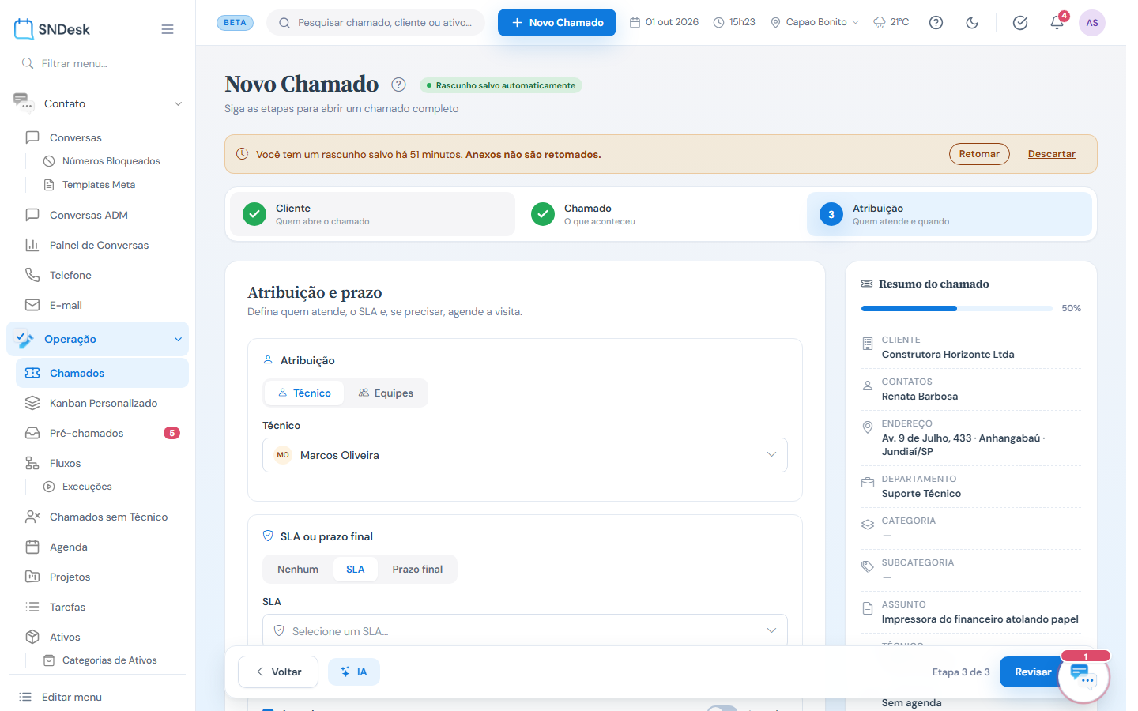
Task: Open notifications bell icon
Action: pyautogui.click(x=1057, y=22)
